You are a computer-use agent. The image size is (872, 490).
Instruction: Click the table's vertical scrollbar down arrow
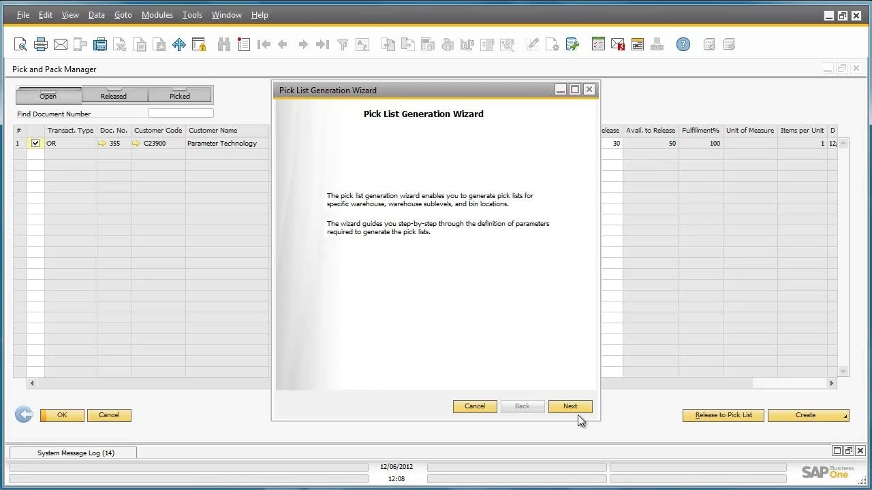click(x=843, y=372)
